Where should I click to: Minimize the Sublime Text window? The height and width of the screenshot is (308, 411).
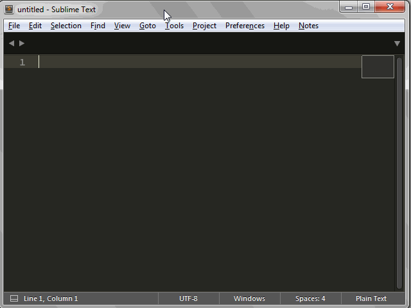(x=348, y=7)
